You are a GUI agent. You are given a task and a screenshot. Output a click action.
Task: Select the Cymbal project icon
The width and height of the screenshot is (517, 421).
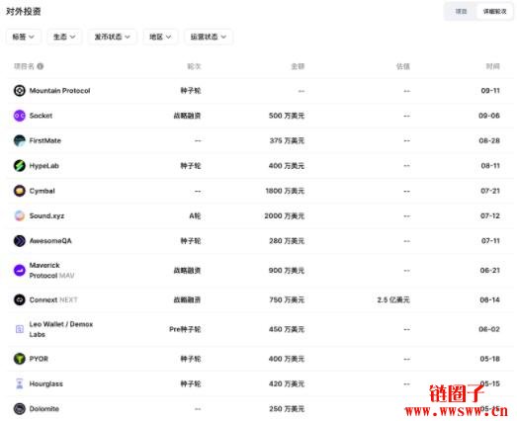click(x=20, y=191)
